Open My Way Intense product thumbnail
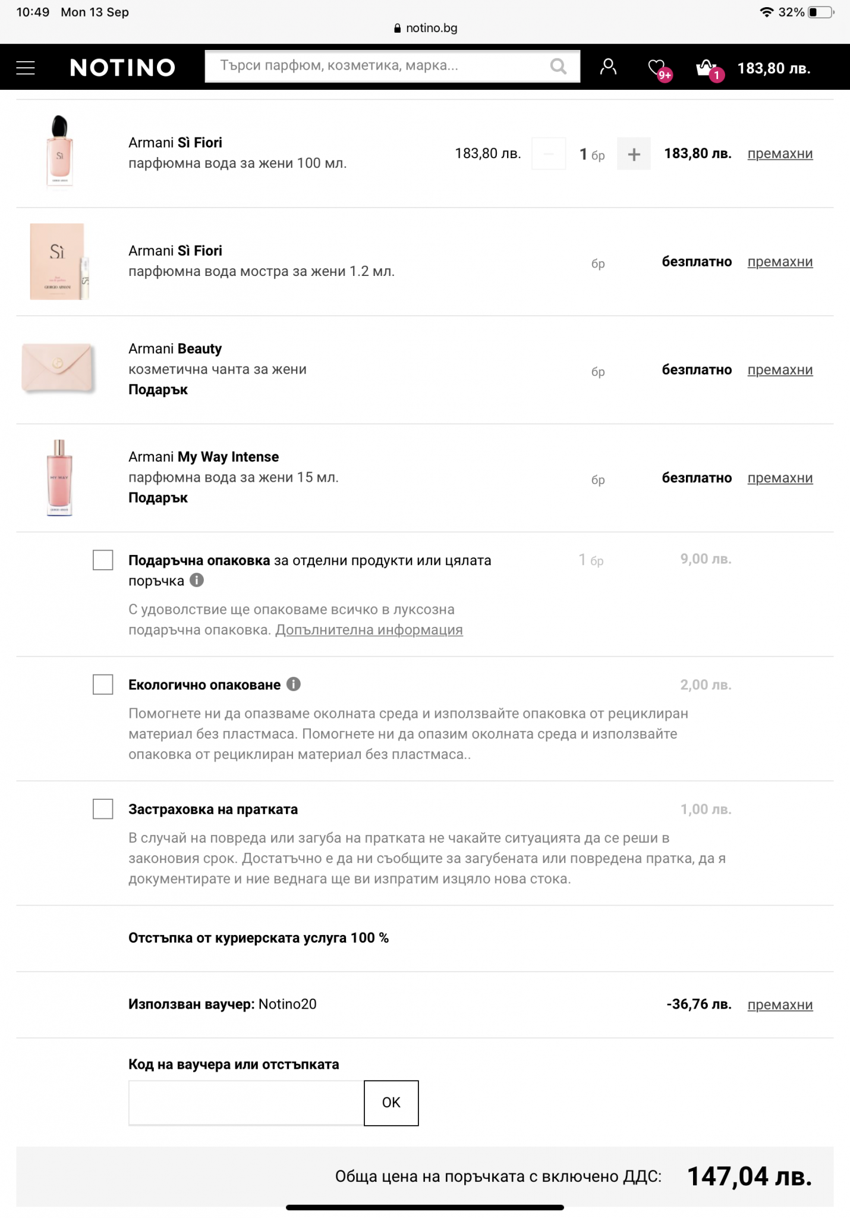Viewport: 850px width, 1218px height. (x=59, y=478)
